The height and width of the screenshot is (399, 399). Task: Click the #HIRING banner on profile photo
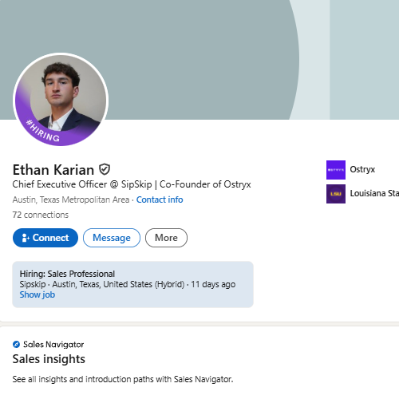[43, 131]
